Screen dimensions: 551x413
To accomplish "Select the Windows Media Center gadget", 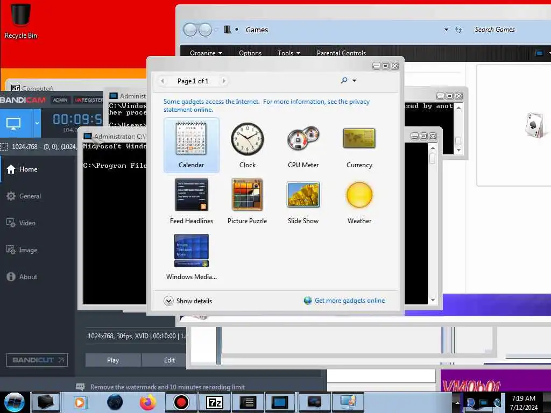I will pyautogui.click(x=191, y=257).
